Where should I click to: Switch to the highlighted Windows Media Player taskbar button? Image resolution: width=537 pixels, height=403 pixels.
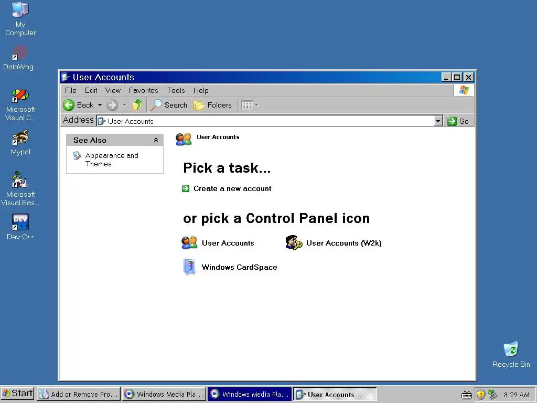[250, 394]
